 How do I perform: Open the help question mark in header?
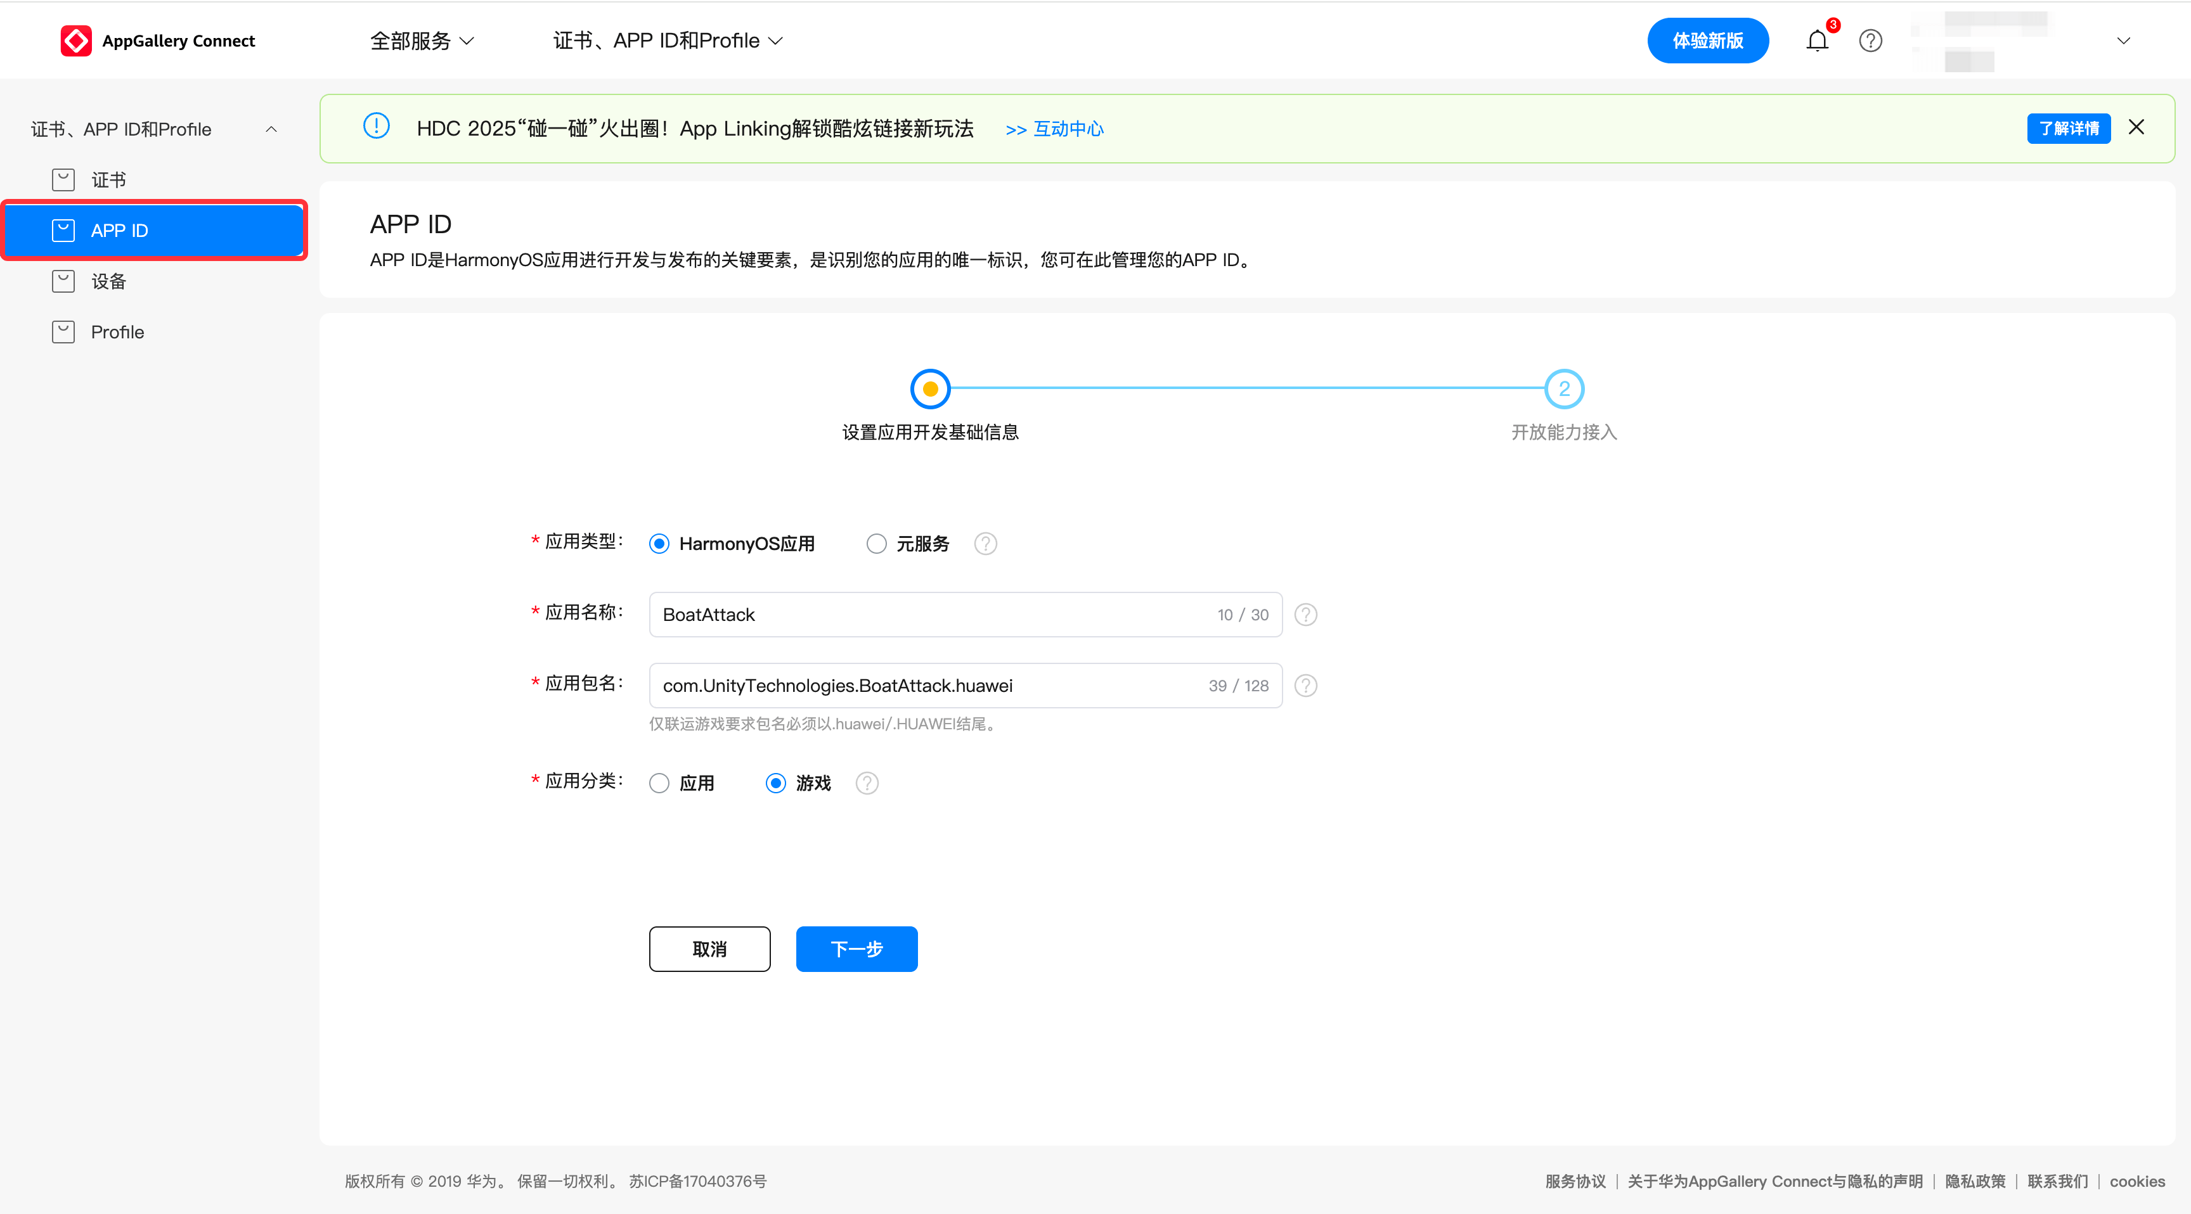1870,41
